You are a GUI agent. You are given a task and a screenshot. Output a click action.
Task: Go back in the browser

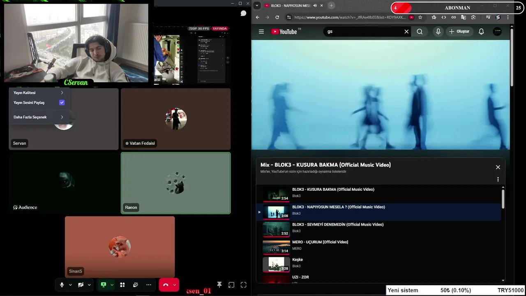coord(258,17)
